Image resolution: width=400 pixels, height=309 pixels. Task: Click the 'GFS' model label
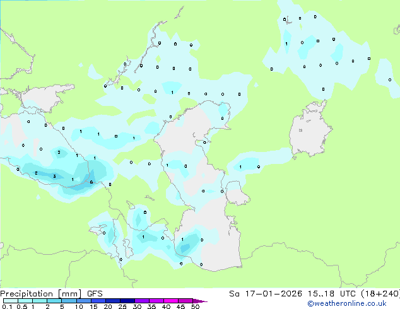pos(95,294)
